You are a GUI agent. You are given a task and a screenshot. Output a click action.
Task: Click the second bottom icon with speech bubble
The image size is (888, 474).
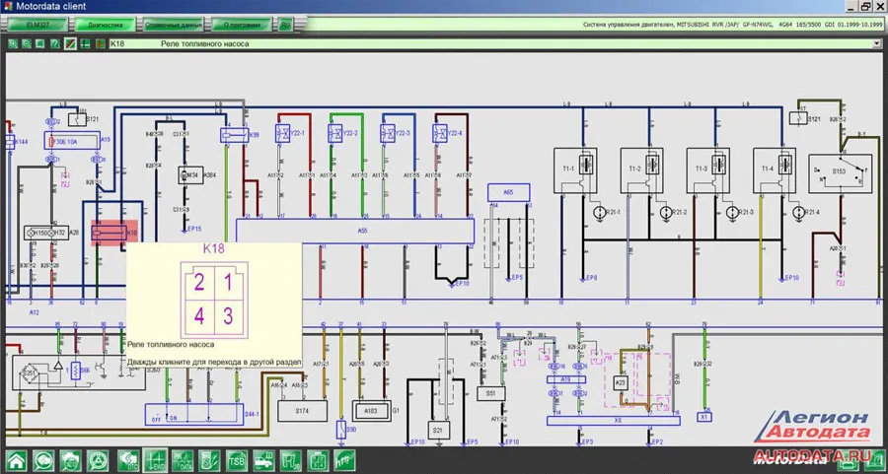coord(43,461)
